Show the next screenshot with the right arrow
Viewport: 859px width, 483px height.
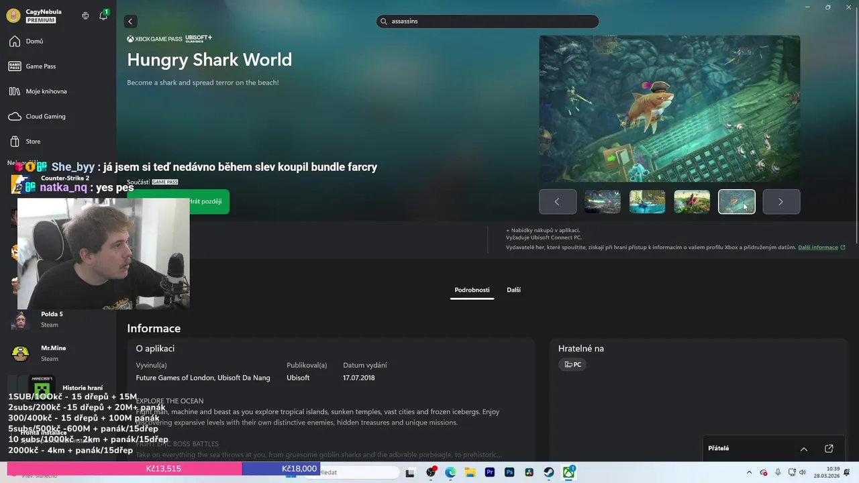[781, 201]
